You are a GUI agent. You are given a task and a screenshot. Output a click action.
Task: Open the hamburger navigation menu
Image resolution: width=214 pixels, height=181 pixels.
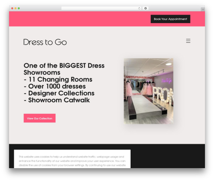(188, 41)
